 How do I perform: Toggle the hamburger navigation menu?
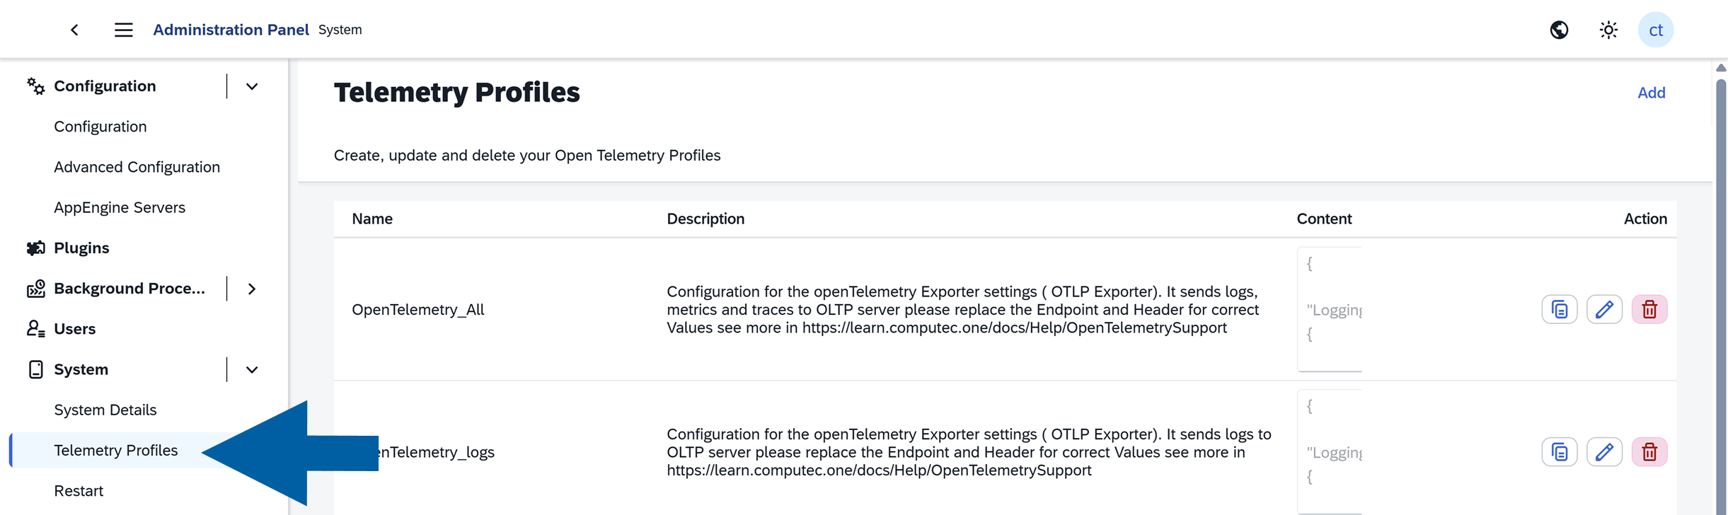[124, 30]
